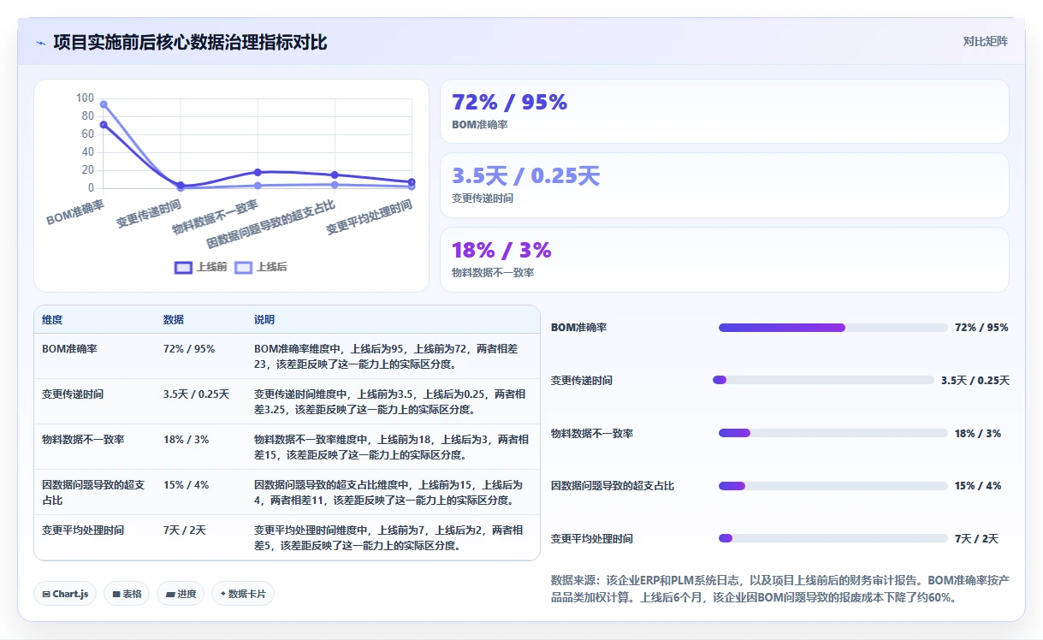Click the 15% / 4% value beside progress bar
The width and height of the screenshot is (1043, 640).
pyautogui.click(x=978, y=486)
